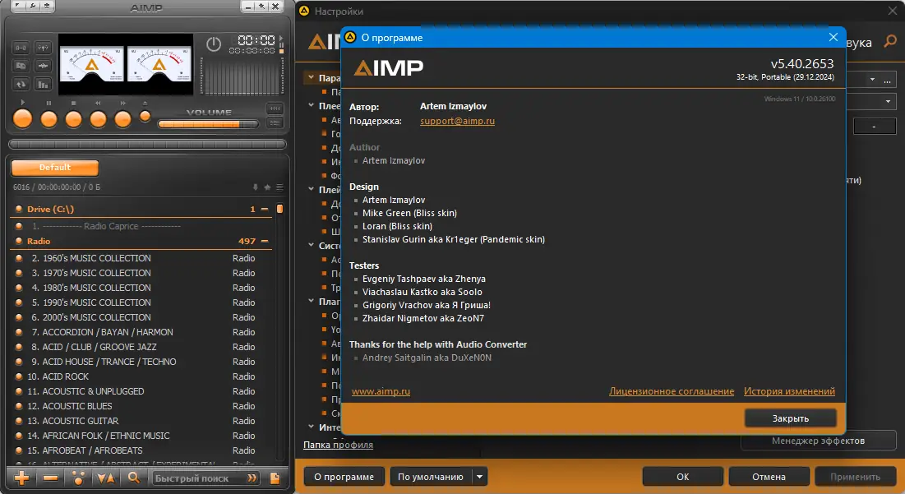Select 1960's MUSIC COLLECTION radio entry
This screenshot has height=494, width=905.
click(x=142, y=258)
